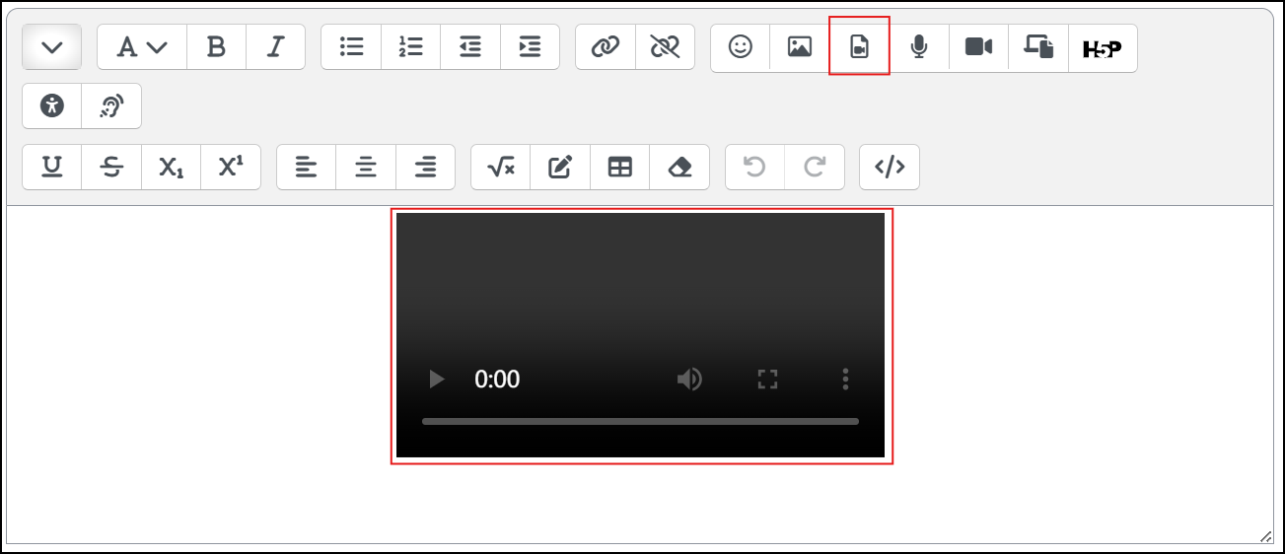Screen dimensions: 1285x554
Task: Open the emoji picker
Action: tap(741, 47)
